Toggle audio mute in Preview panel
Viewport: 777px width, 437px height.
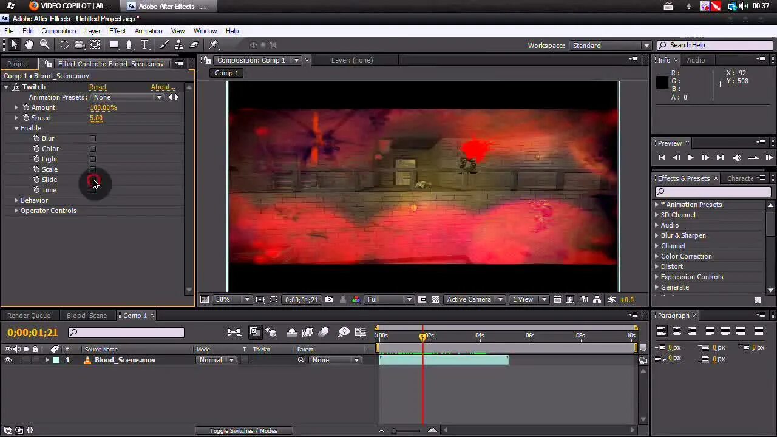coord(737,158)
